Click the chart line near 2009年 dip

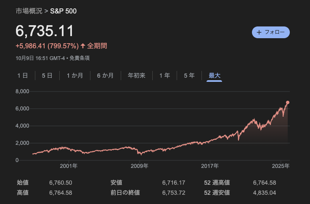139,154
